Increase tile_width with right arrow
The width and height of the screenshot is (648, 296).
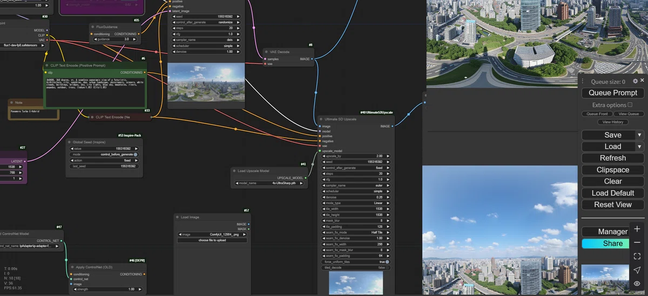(x=388, y=209)
